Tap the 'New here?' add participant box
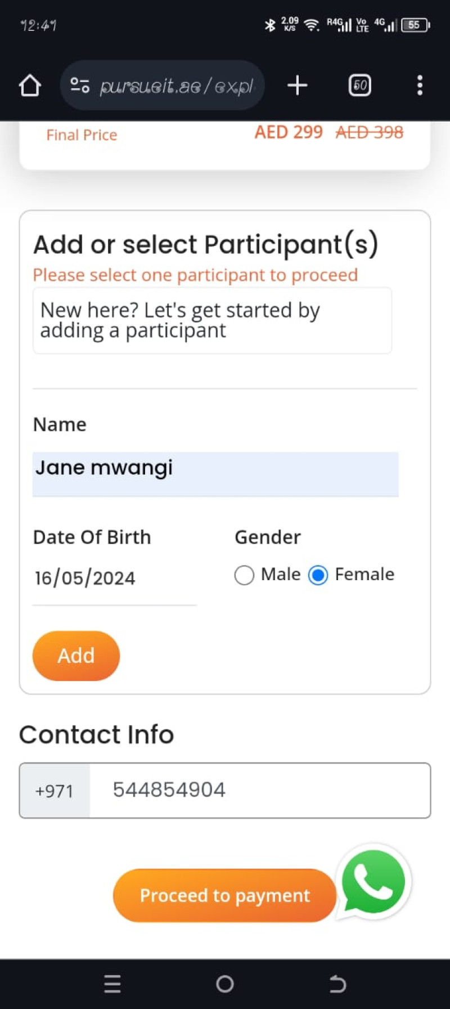The width and height of the screenshot is (450, 1009). pyautogui.click(x=212, y=320)
